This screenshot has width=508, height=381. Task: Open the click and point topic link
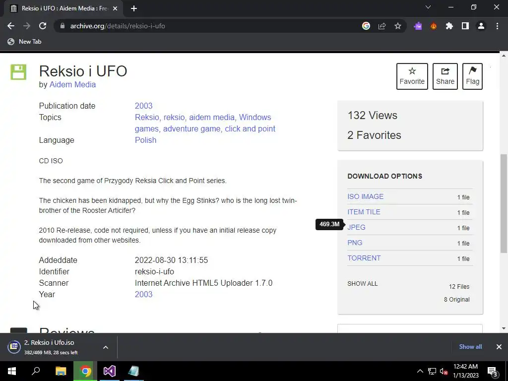point(250,128)
